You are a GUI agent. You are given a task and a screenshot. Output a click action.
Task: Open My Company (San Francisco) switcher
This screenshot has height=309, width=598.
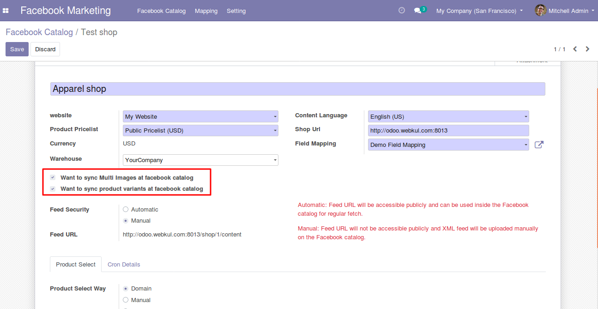point(479,11)
